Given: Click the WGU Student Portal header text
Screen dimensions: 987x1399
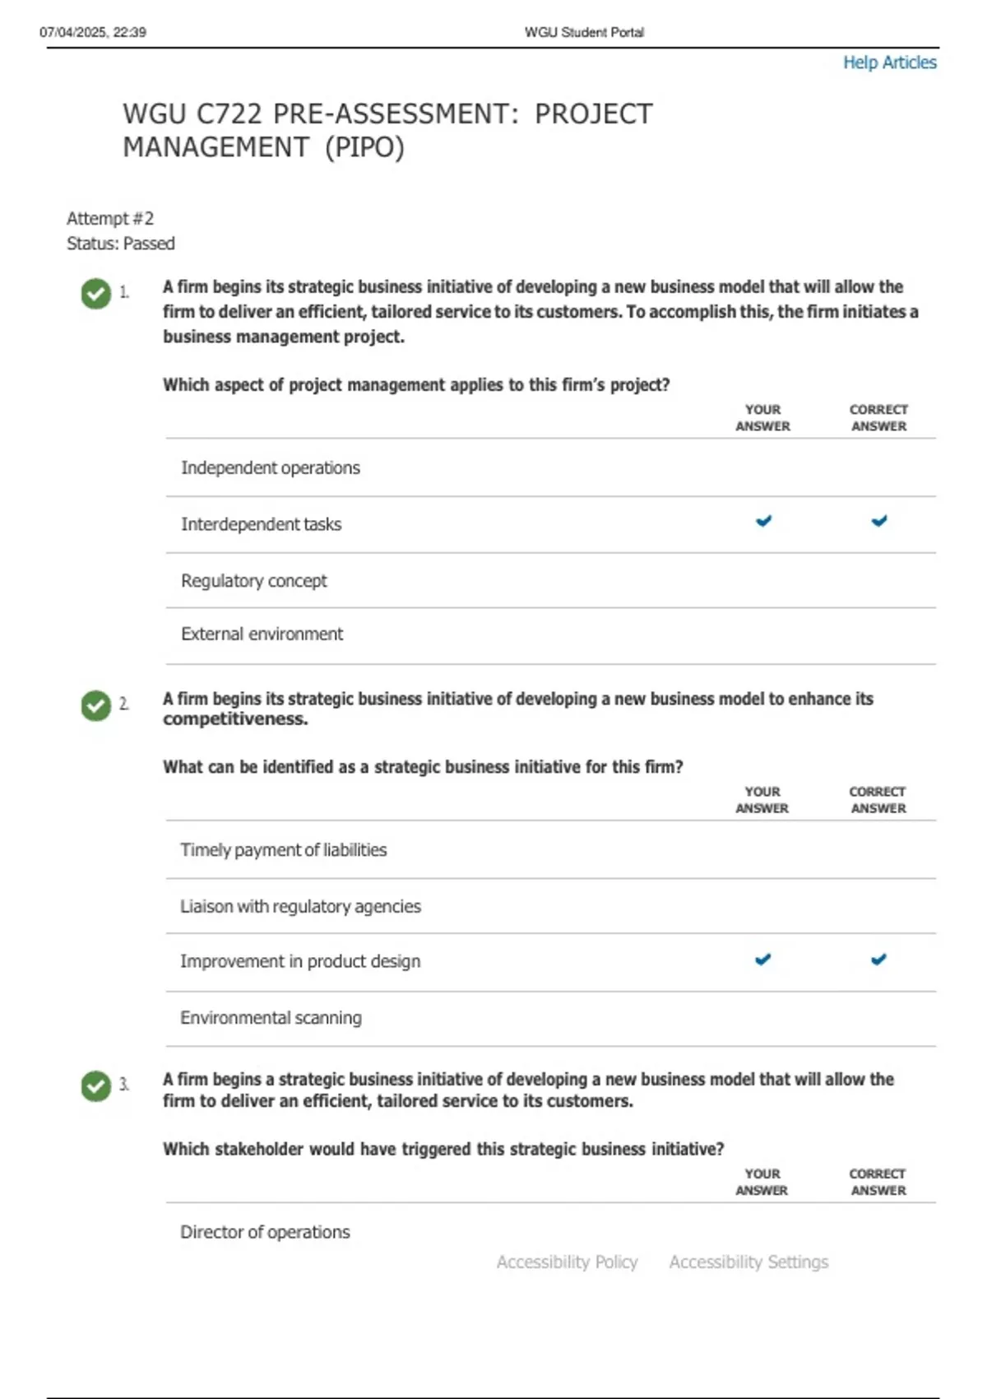Looking at the screenshot, I should click(584, 32).
